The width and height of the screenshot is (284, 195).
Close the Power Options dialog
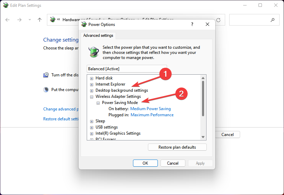click(x=207, y=24)
